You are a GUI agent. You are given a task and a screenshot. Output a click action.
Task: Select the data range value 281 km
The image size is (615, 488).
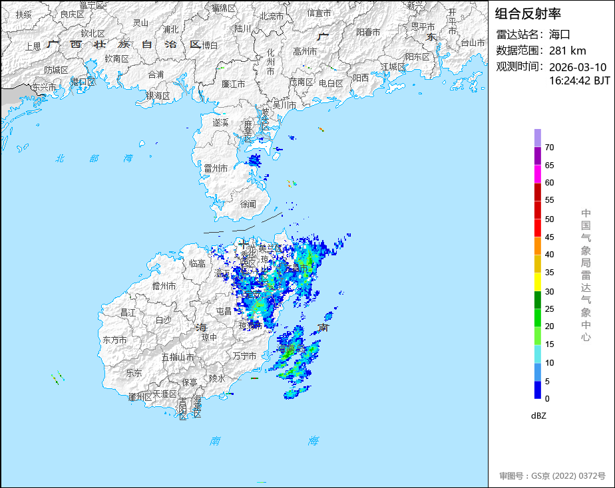(x=567, y=51)
